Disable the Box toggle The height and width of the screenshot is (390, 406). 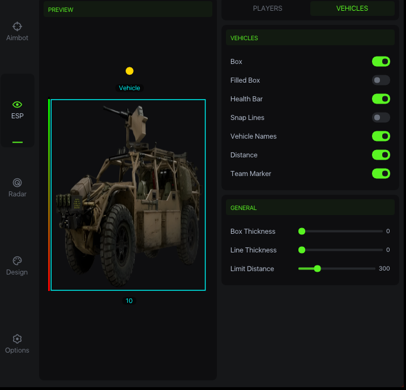tap(381, 62)
